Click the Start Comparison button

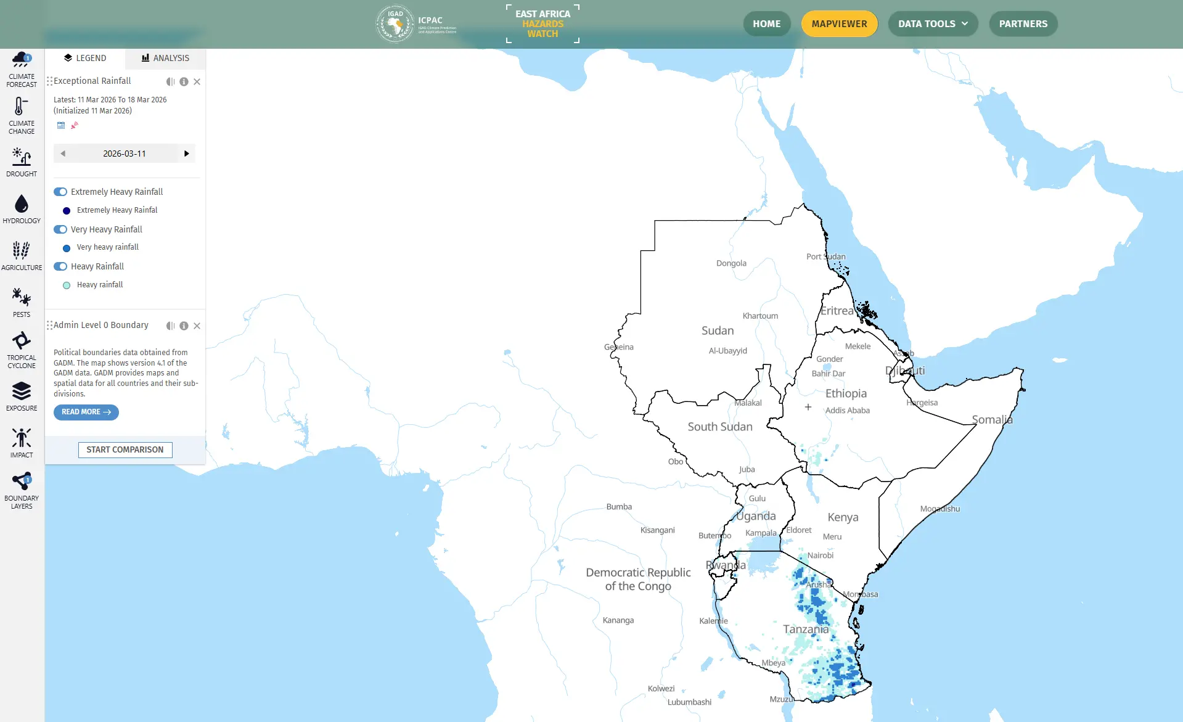point(125,449)
